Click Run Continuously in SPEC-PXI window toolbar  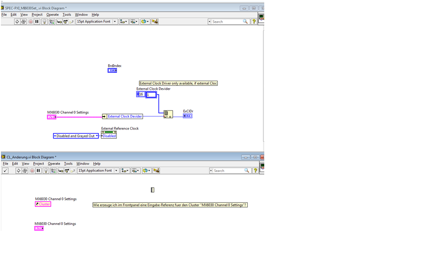click(23, 22)
